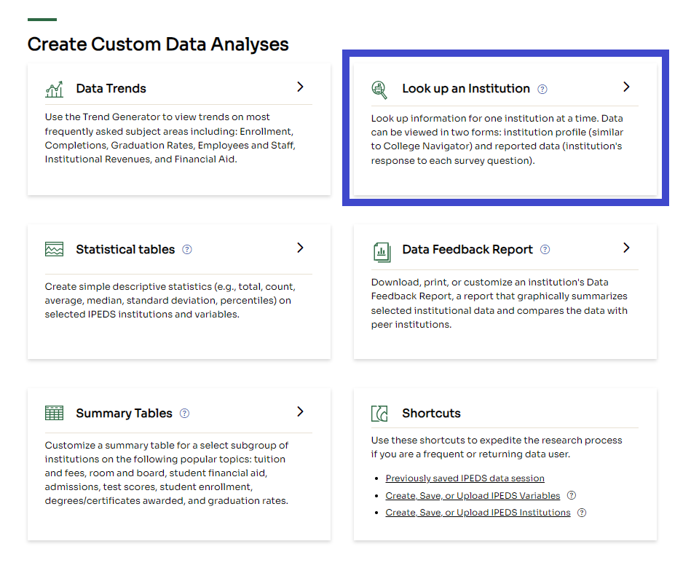Open Data Trends via its chevron arrow
This screenshot has width=691, height=568.
click(300, 87)
